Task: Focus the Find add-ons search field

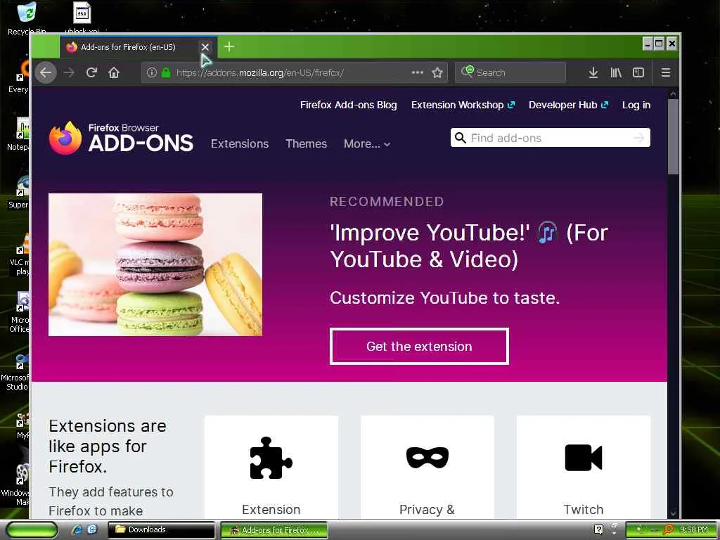Action: pos(550,138)
